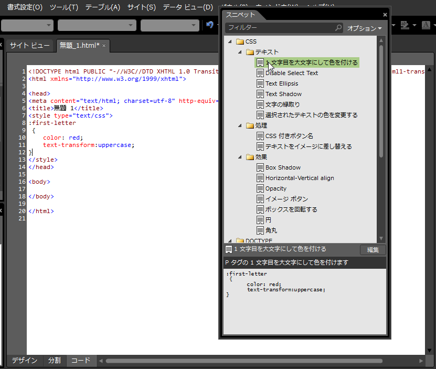Click the 編集 button

point(373,250)
